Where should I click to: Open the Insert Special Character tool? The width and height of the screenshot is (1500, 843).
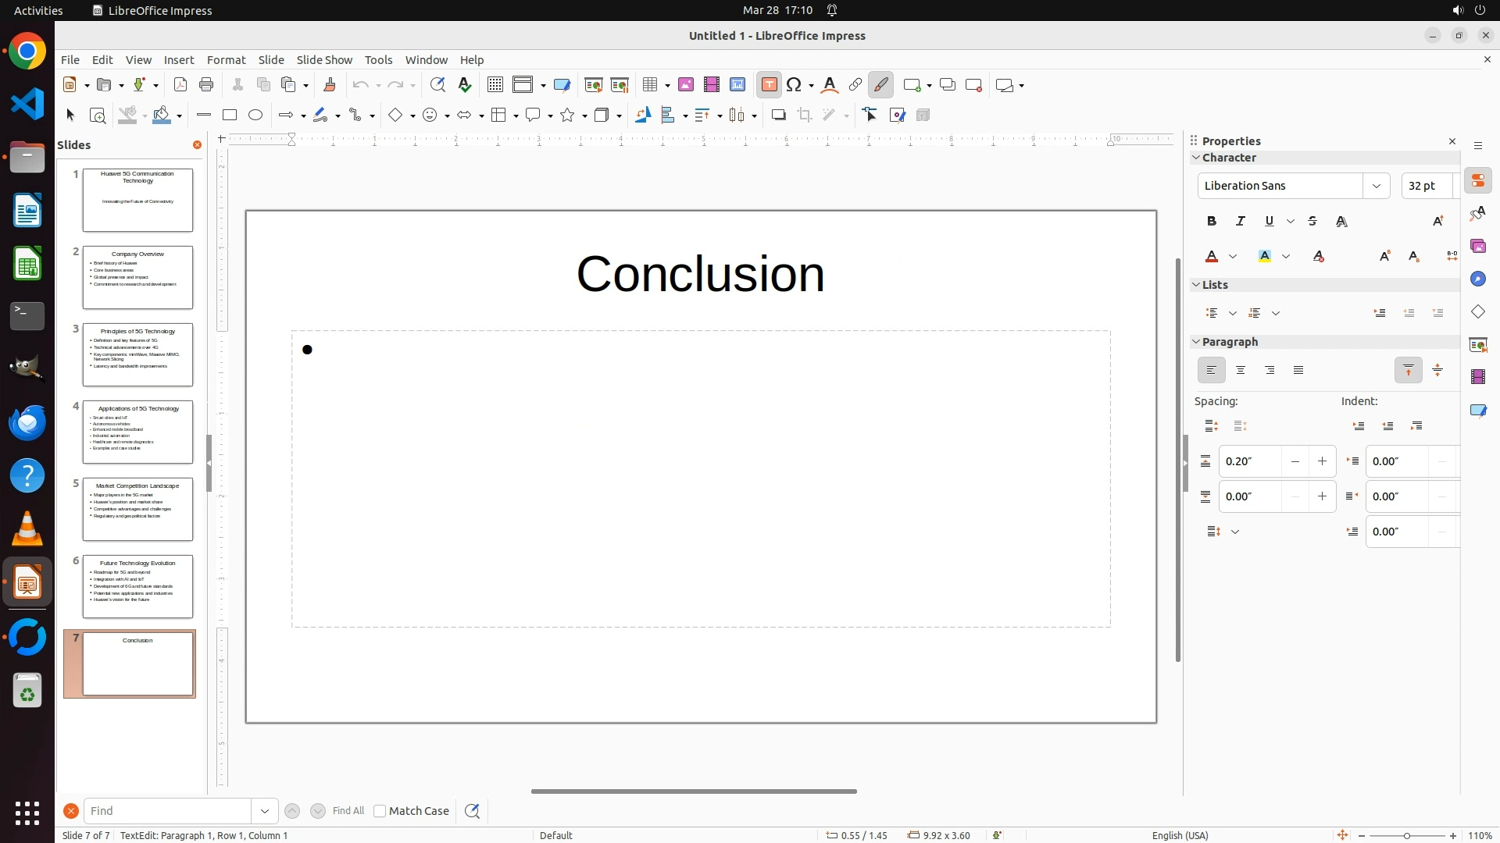pyautogui.click(x=795, y=85)
